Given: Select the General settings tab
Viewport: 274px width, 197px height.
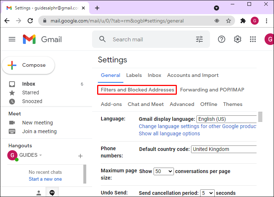Looking at the screenshot, I should [111, 75].
